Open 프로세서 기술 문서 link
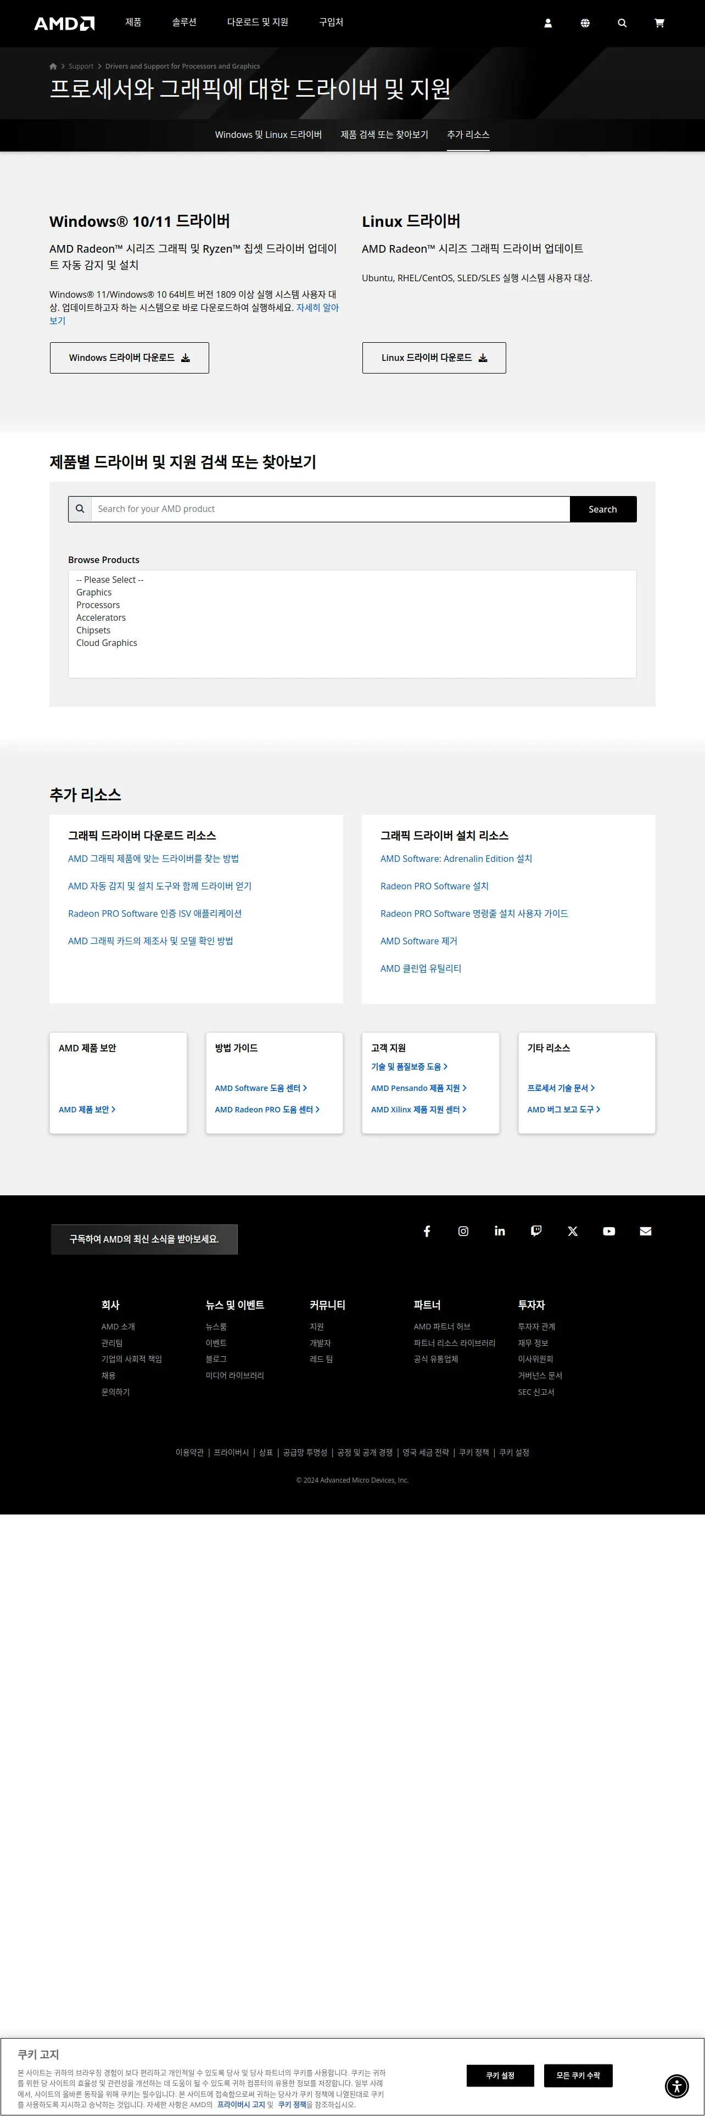Viewport: 705px width, 2116px height. coord(561,1088)
